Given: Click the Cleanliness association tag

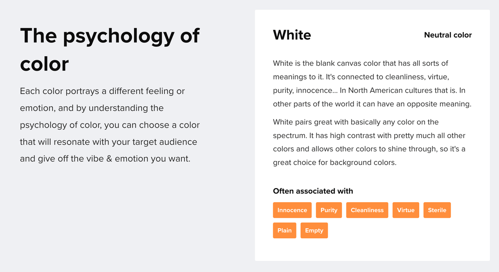Looking at the screenshot, I should pos(367,210).
